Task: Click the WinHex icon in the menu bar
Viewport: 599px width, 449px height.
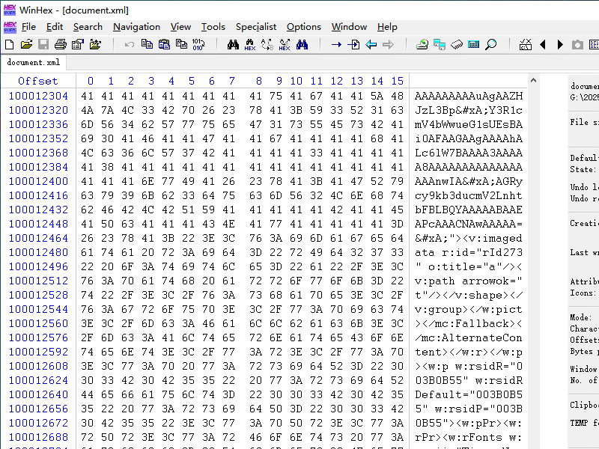Action: tap(10, 27)
